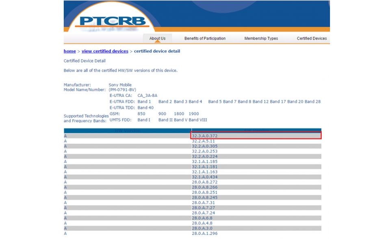Follow the home breadcrumb link

tap(69, 51)
